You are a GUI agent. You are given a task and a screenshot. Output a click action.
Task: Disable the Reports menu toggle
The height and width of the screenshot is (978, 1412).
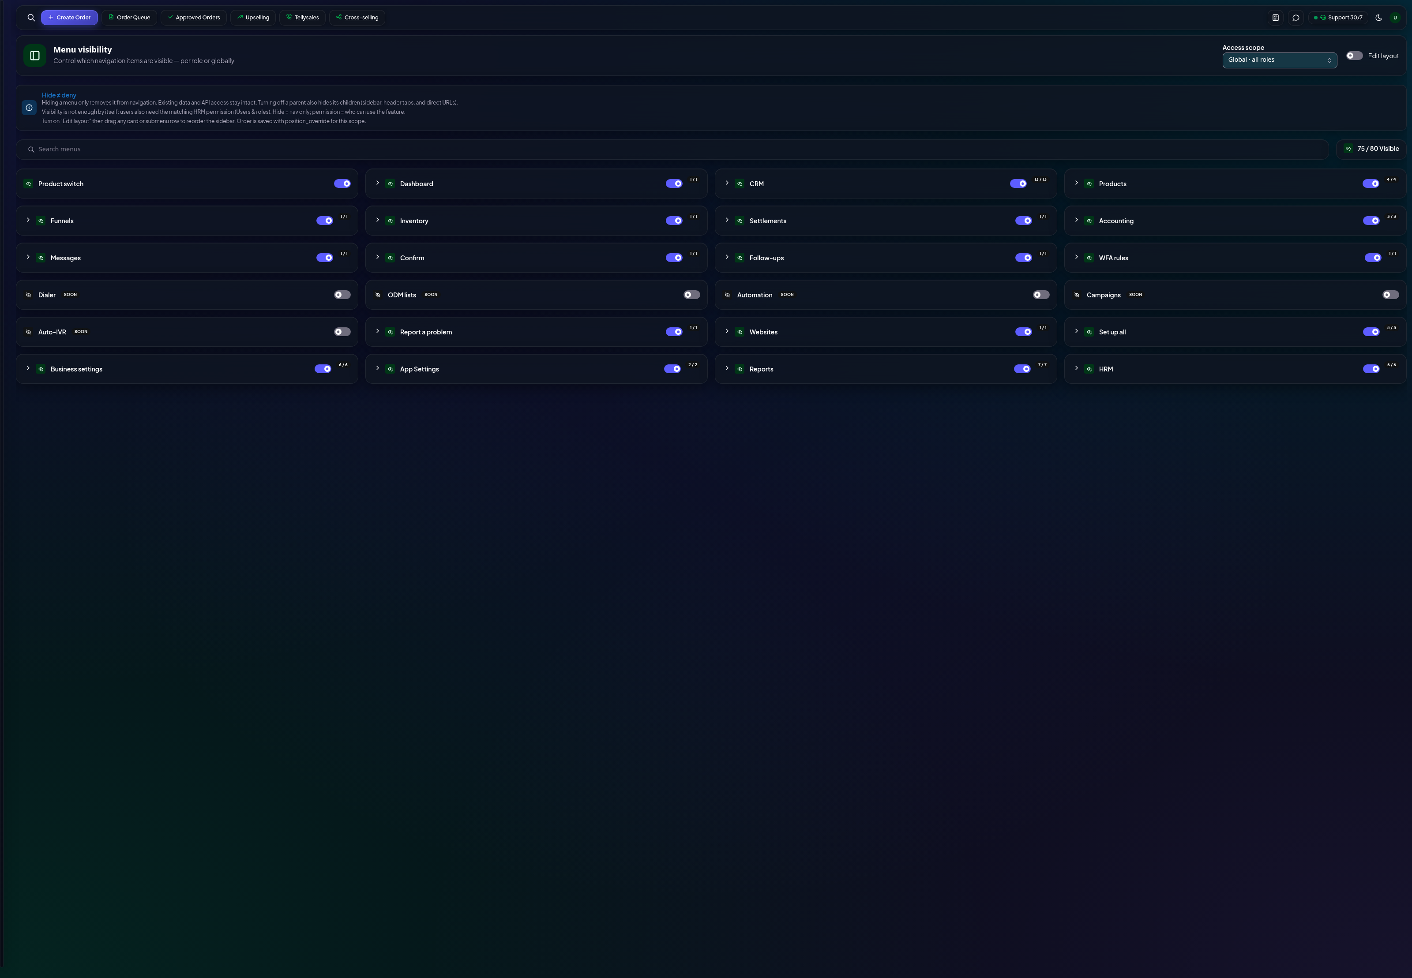click(x=1022, y=369)
